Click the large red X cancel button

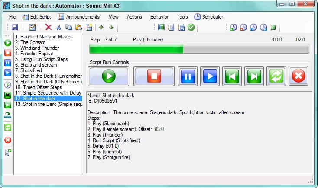coord(299,76)
